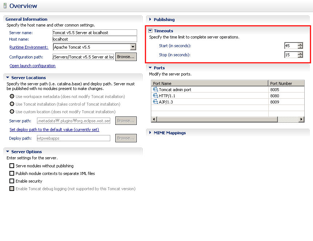Screen dimensions: 313x241
Task: Click the HTTP/1.1 port row icon
Action: [x=155, y=95]
